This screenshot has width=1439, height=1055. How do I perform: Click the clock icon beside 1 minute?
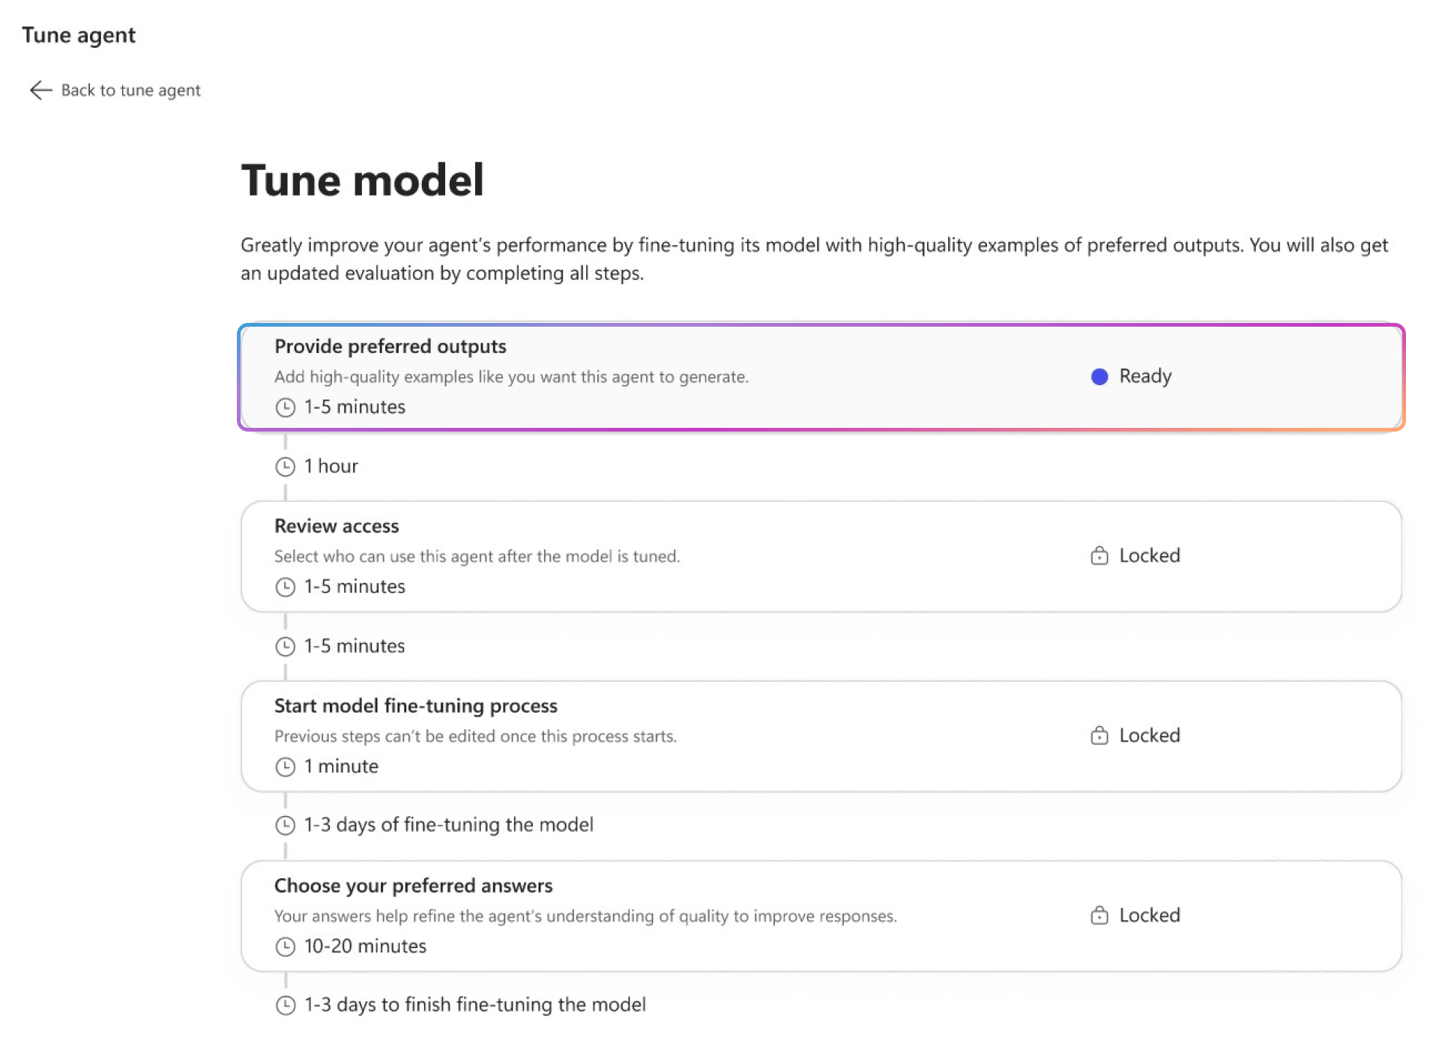pos(285,767)
